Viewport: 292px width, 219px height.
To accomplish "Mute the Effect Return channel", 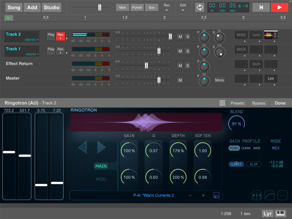I will (180, 65).
